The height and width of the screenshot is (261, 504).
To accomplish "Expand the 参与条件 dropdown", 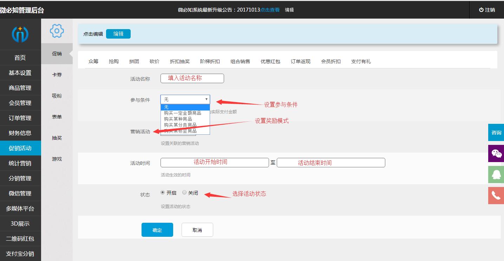I will [x=185, y=99].
